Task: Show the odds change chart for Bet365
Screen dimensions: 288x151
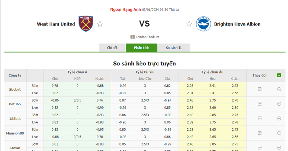Action: 260,104
